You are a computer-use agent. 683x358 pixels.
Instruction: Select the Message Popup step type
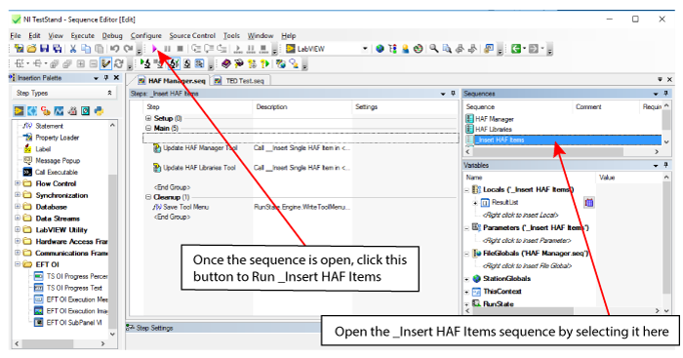52,161
